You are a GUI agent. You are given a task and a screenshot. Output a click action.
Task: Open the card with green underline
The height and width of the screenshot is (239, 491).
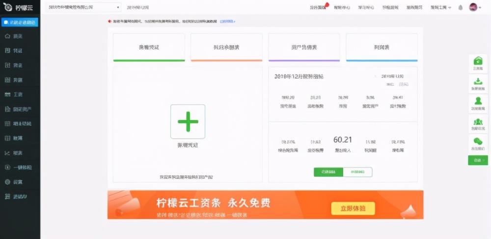(x=149, y=47)
